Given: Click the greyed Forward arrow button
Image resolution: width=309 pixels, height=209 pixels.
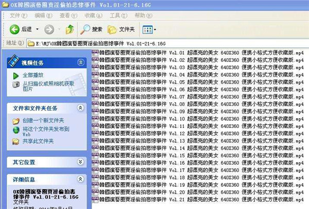Looking at the screenshot, I should tap(49, 29).
